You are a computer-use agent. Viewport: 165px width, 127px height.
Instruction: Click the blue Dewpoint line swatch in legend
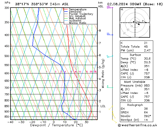click(66, 12)
